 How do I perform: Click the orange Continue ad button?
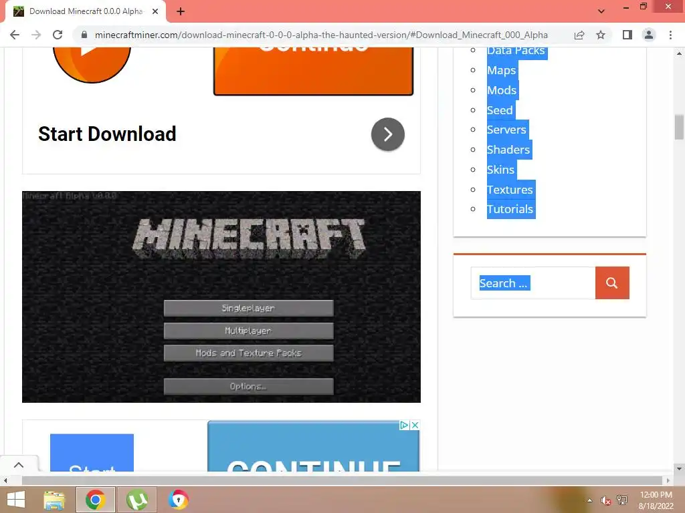[313, 71]
